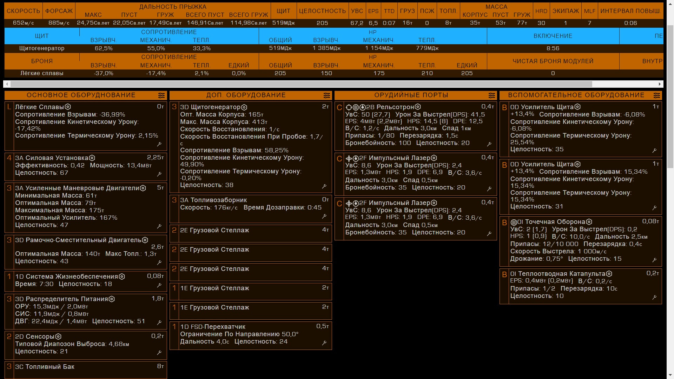This screenshot has width=674, height=379.
Task: Open engineering wrench for Лёгкие Сплавы
Action: [x=159, y=144]
